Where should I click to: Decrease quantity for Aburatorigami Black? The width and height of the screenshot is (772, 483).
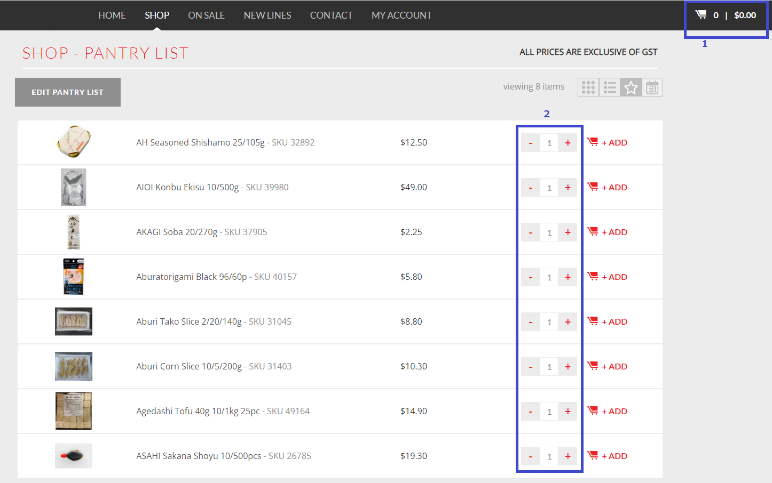530,277
